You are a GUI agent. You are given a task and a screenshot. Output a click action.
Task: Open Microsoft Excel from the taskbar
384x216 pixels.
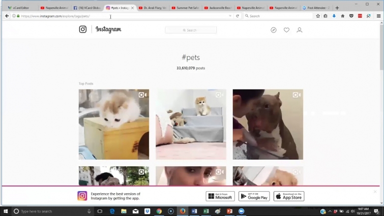[x=206, y=211]
